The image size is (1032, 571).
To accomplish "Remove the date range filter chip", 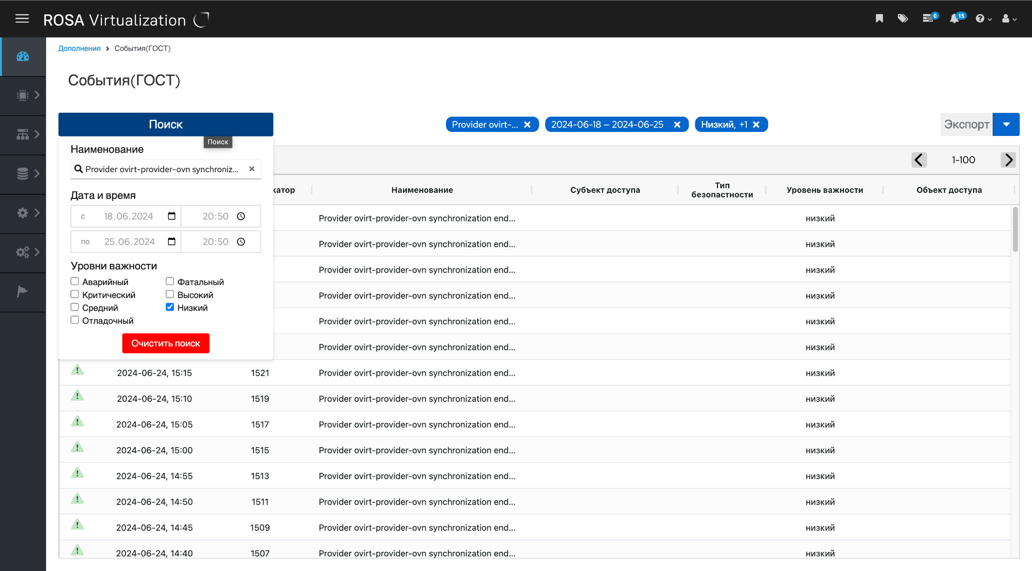I will click(677, 124).
